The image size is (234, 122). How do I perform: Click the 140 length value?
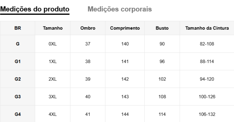coord(125,44)
